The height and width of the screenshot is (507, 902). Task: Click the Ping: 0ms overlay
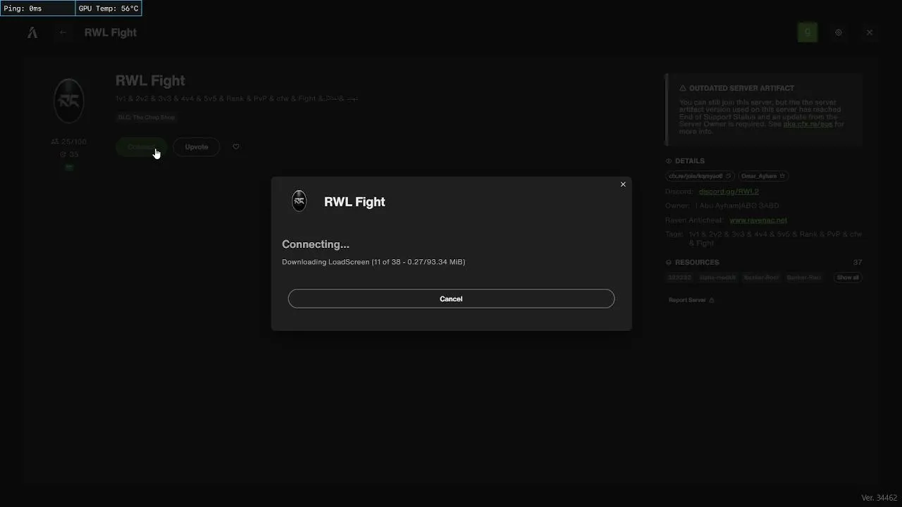(x=38, y=8)
